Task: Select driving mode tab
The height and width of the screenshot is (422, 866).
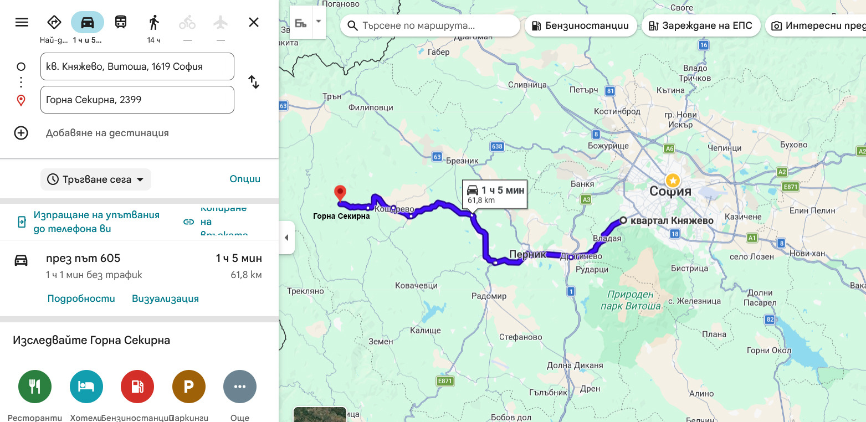Action: point(88,22)
